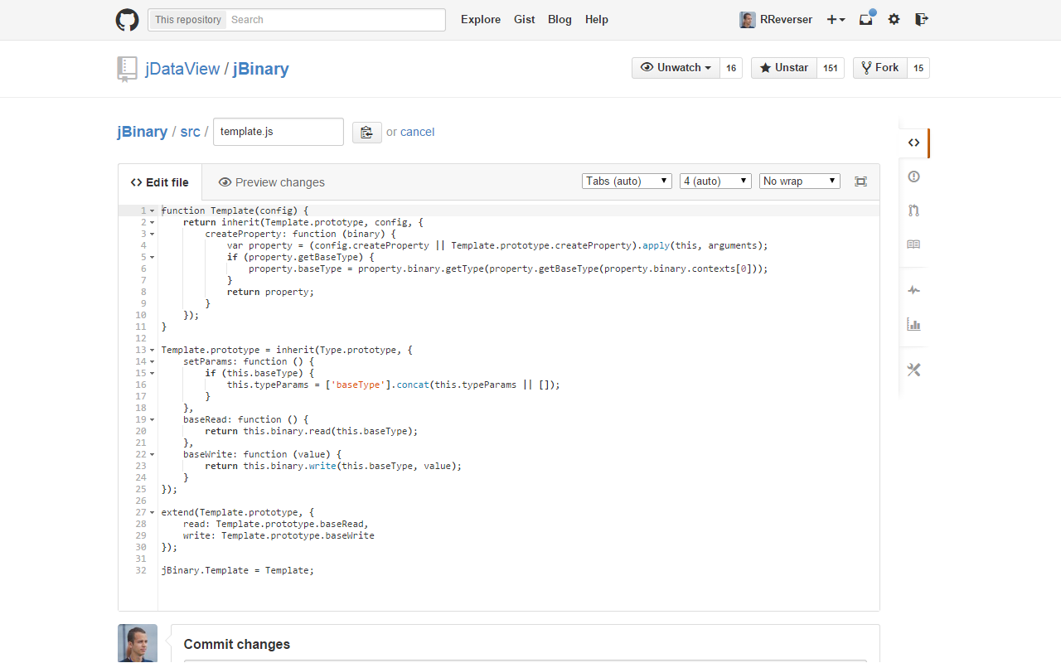Collapse code fold at line 2
This screenshot has height=663, width=1061.
(153, 222)
